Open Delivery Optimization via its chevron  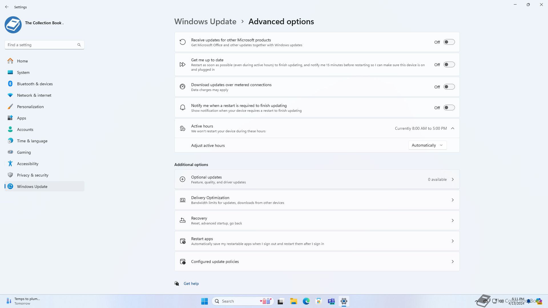pos(453,200)
